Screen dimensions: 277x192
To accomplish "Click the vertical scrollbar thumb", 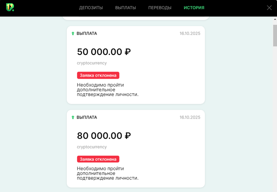I will point(274,36).
